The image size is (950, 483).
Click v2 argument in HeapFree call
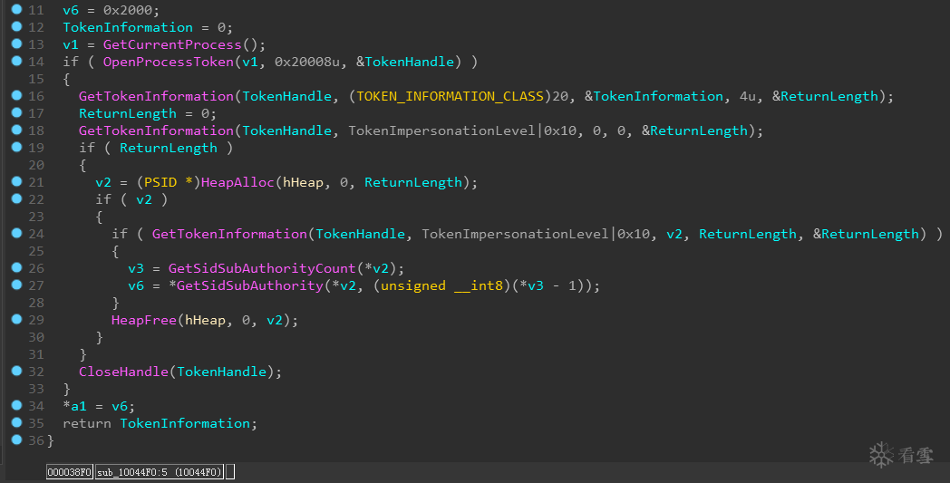click(x=274, y=320)
